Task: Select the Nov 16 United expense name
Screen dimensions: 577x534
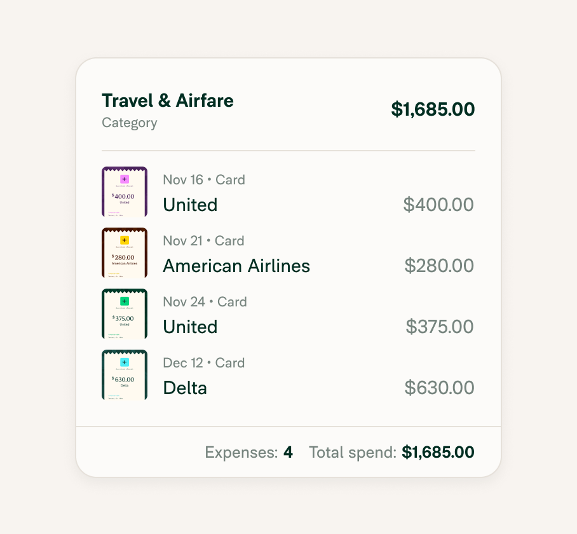Action: coord(190,205)
